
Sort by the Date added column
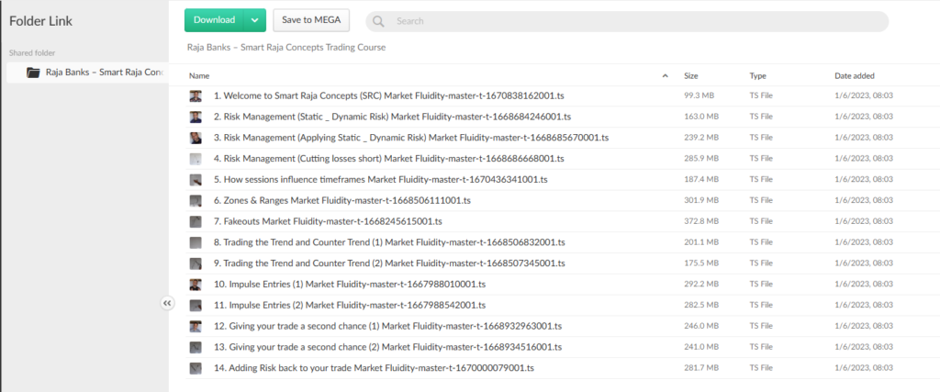click(856, 75)
